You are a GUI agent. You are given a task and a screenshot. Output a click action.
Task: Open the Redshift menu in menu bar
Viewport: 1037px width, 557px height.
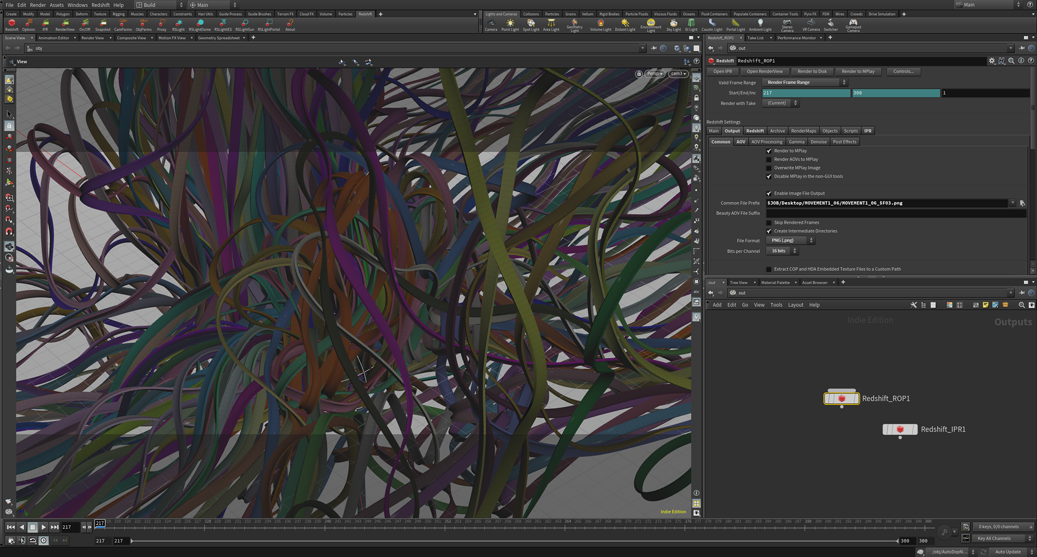click(100, 5)
